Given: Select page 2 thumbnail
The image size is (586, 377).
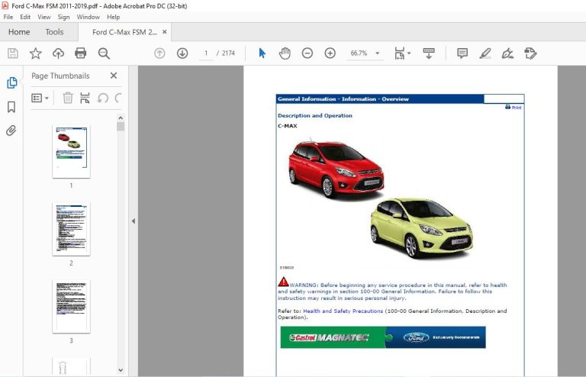Looking at the screenshot, I should click(x=72, y=229).
